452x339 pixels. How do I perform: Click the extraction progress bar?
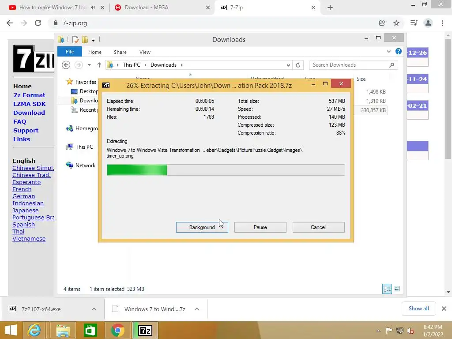(x=226, y=170)
